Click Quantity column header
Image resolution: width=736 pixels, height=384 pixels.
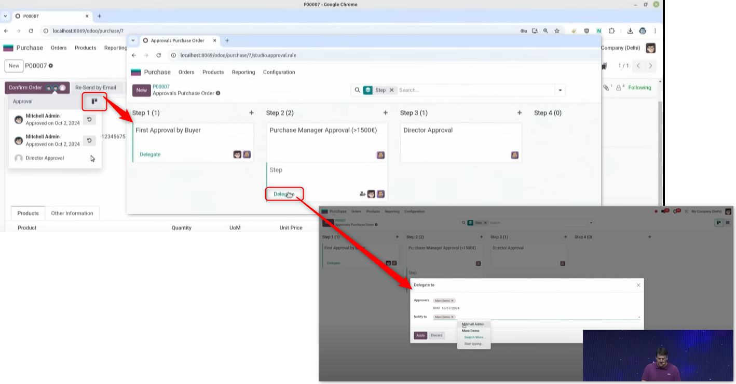tap(182, 227)
